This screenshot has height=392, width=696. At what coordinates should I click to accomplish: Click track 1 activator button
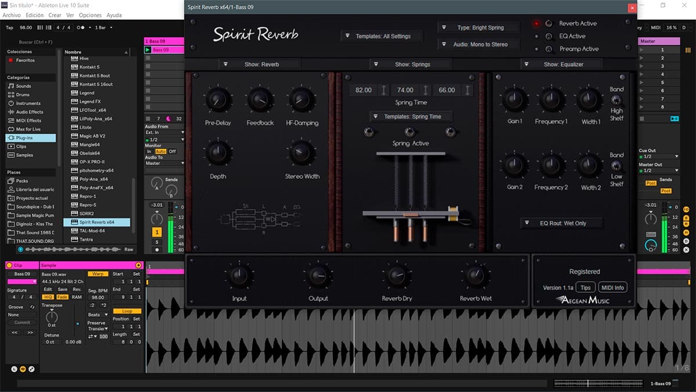157,232
